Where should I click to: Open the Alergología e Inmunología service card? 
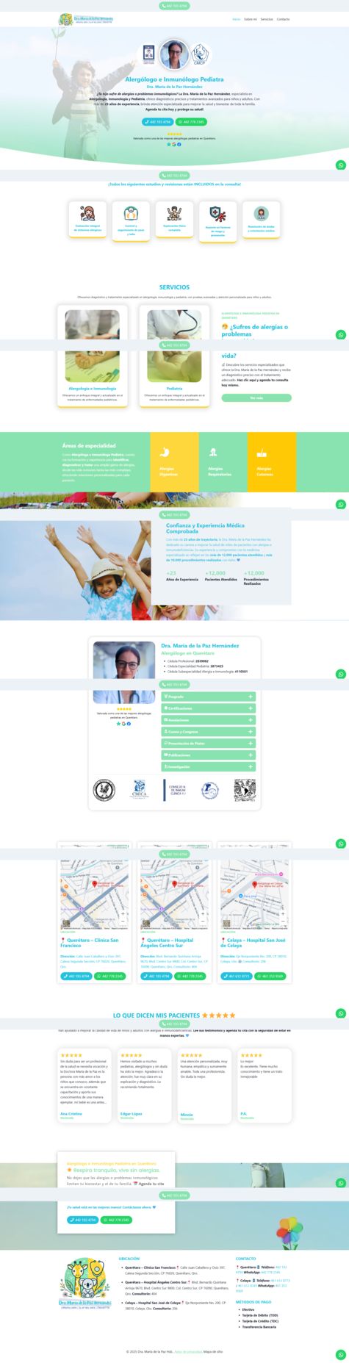(x=92, y=357)
